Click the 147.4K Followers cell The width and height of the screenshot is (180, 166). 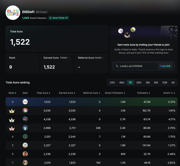(x=146, y=145)
